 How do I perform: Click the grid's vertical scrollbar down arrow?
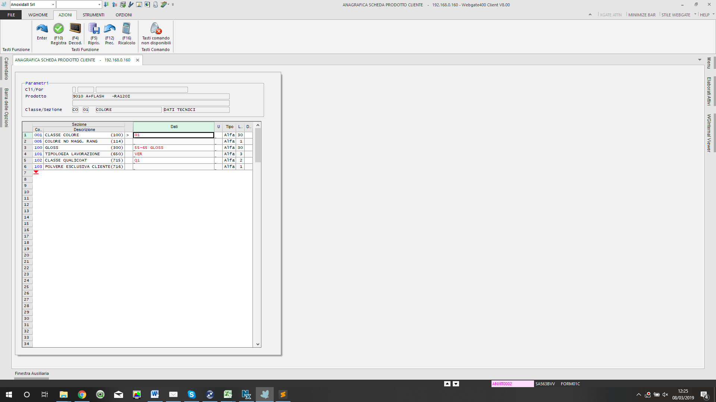click(258, 344)
